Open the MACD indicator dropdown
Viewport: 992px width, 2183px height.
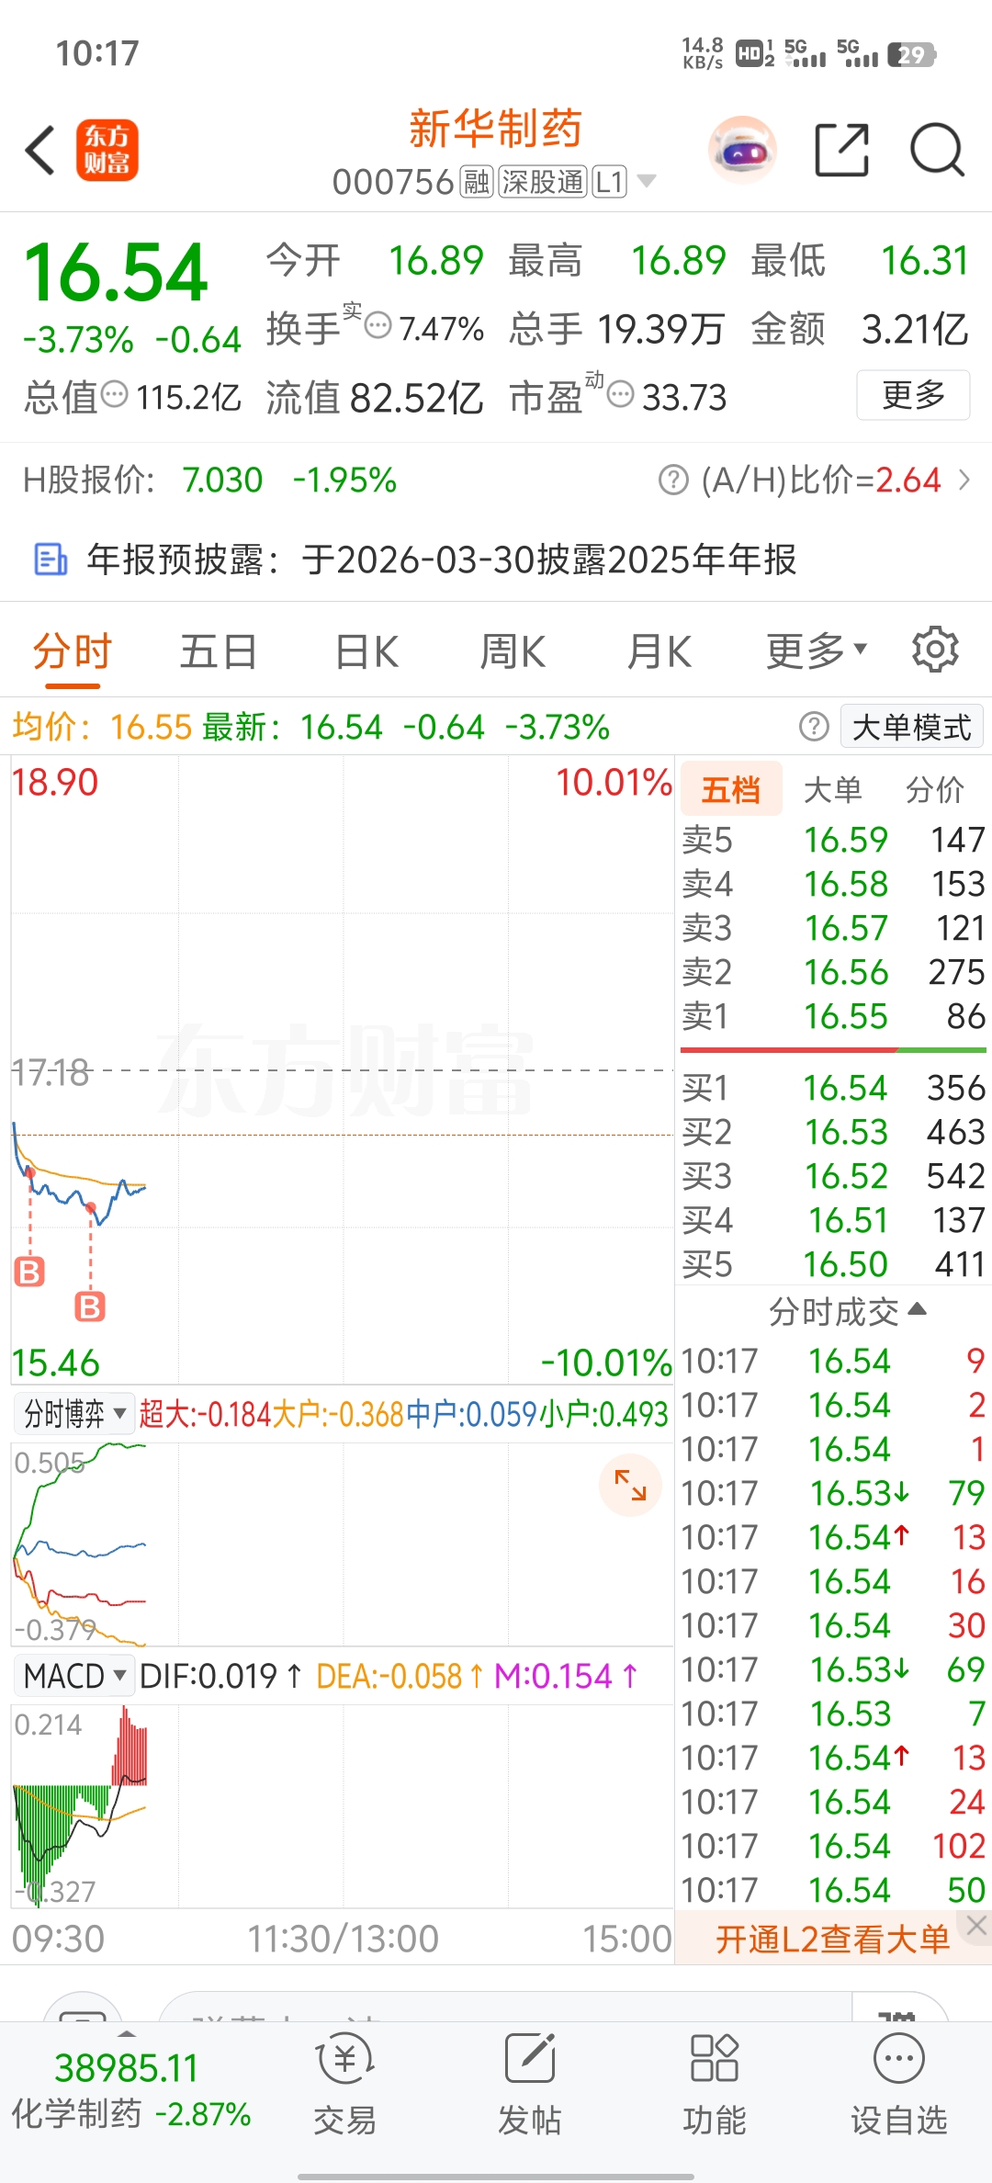pyautogui.click(x=74, y=1676)
